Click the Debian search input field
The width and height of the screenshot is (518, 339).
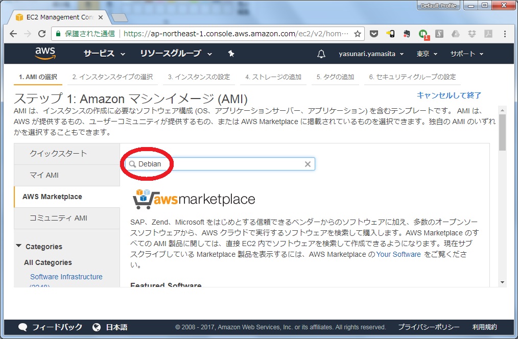click(220, 164)
